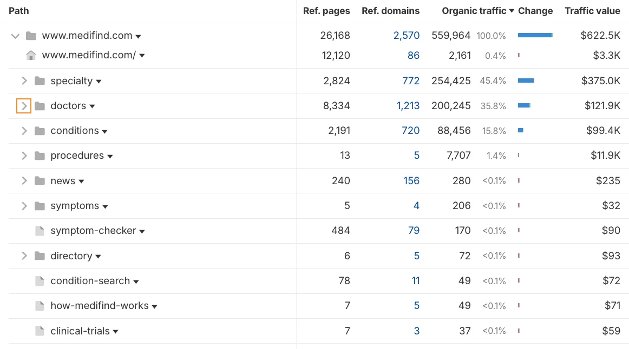
Task: Click the page icon next to symptom-checker
Action: [40, 230]
